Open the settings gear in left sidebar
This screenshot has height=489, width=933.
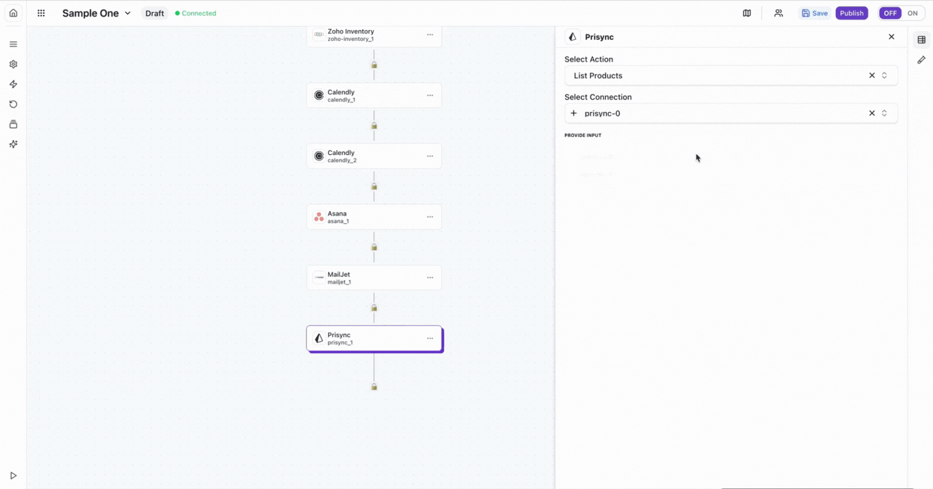[x=13, y=64]
